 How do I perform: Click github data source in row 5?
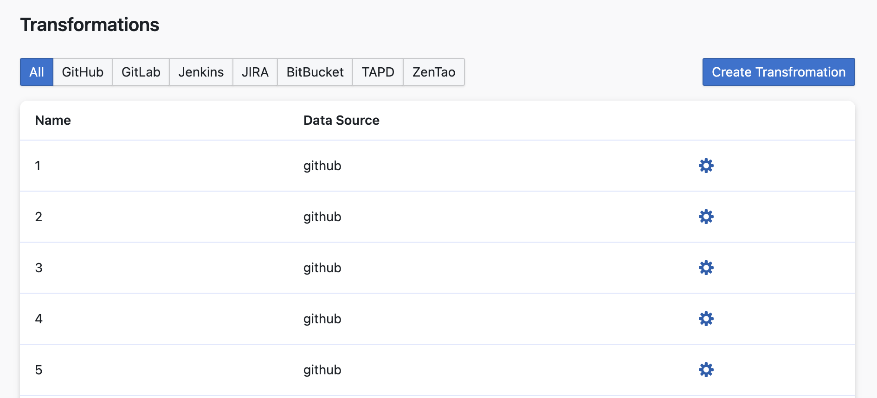tap(322, 370)
